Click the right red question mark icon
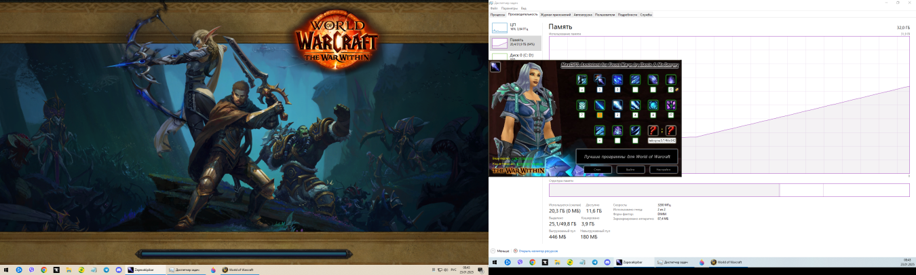 click(670, 130)
